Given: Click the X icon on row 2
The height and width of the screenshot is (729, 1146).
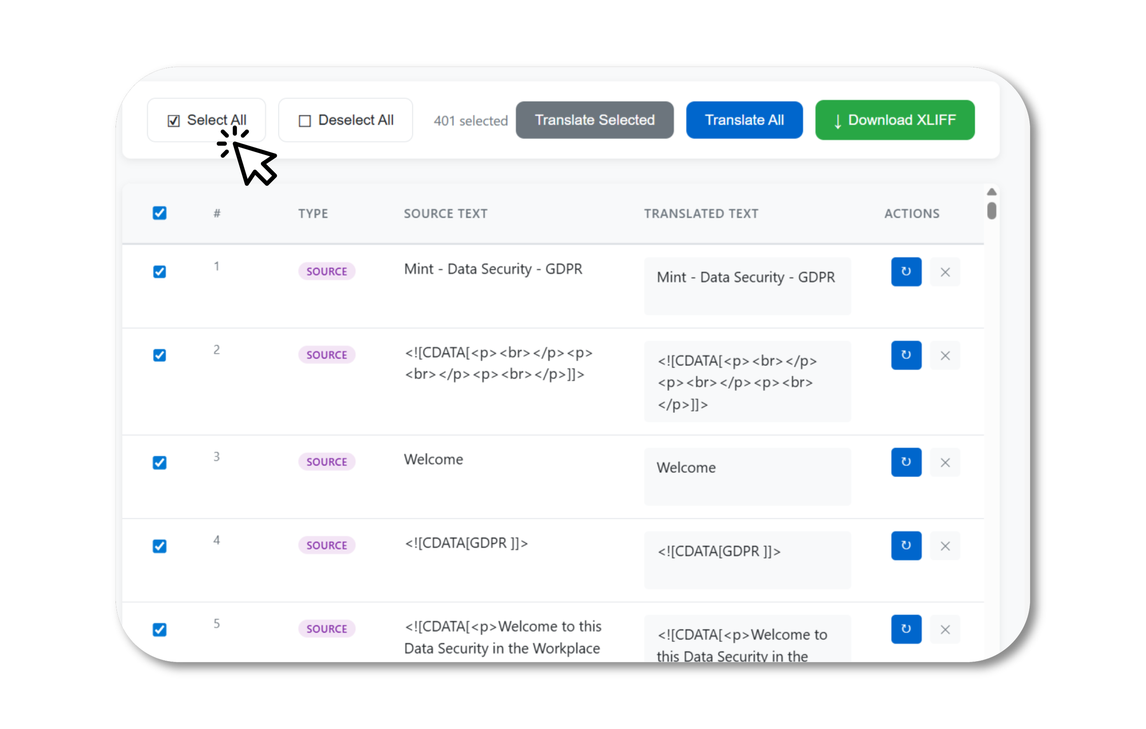Looking at the screenshot, I should tap(945, 355).
